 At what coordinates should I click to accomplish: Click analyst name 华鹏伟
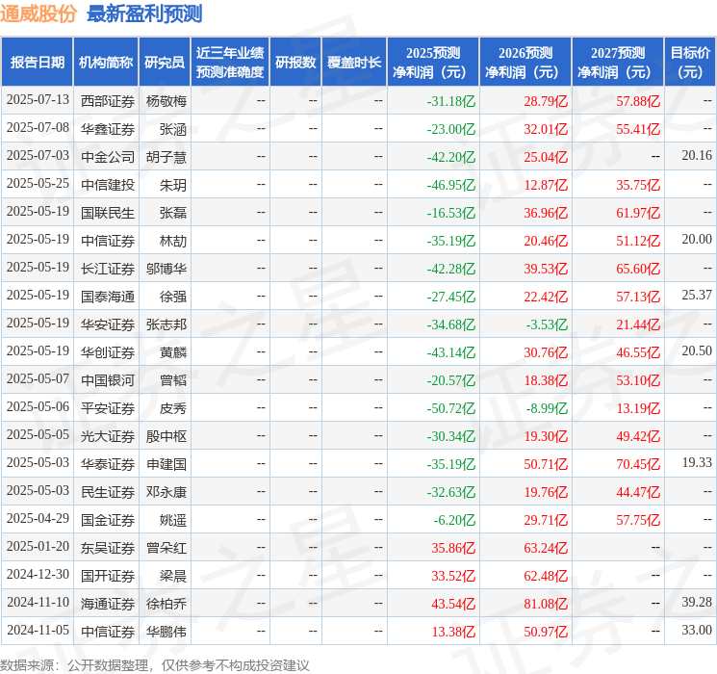coord(166,632)
